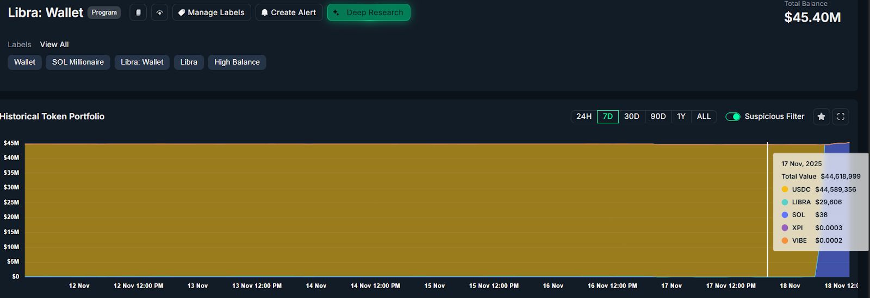Click the eye watch icon
Screen dimensions: 870x298
click(x=159, y=12)
